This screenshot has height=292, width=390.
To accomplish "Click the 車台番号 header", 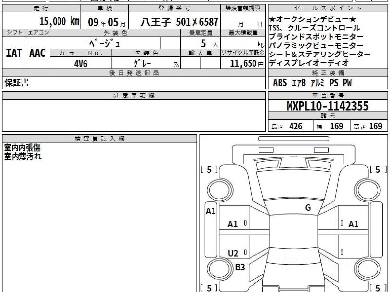I will click(x=328, y=96).
